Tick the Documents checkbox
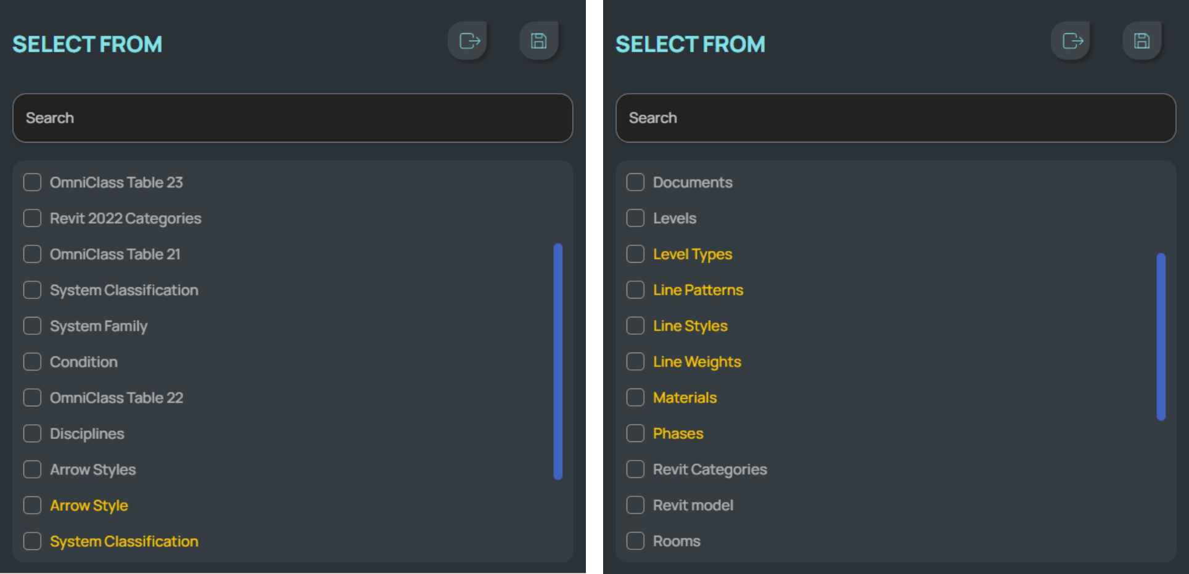 635,182
